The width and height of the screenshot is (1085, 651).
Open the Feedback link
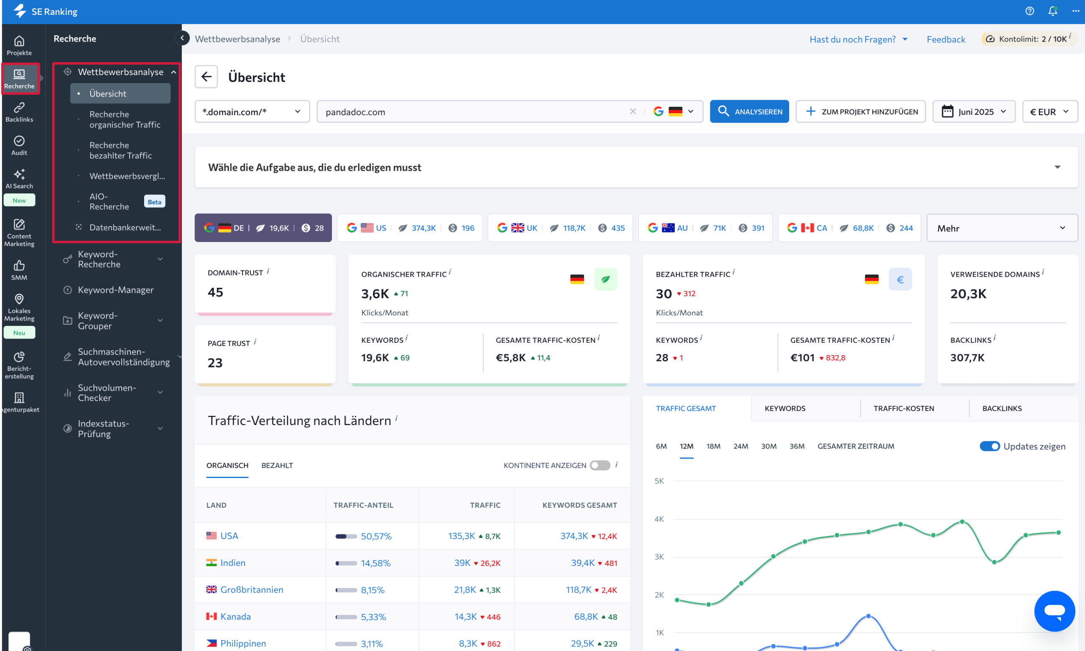pyautogui.click(x=946, y=39)
